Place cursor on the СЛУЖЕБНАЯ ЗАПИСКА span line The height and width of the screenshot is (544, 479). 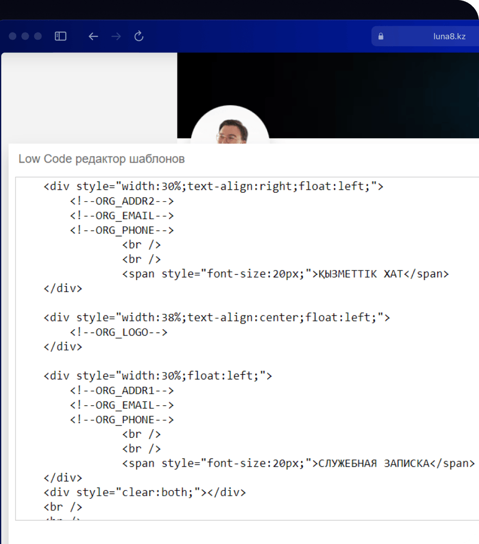[x=298, y=463]
